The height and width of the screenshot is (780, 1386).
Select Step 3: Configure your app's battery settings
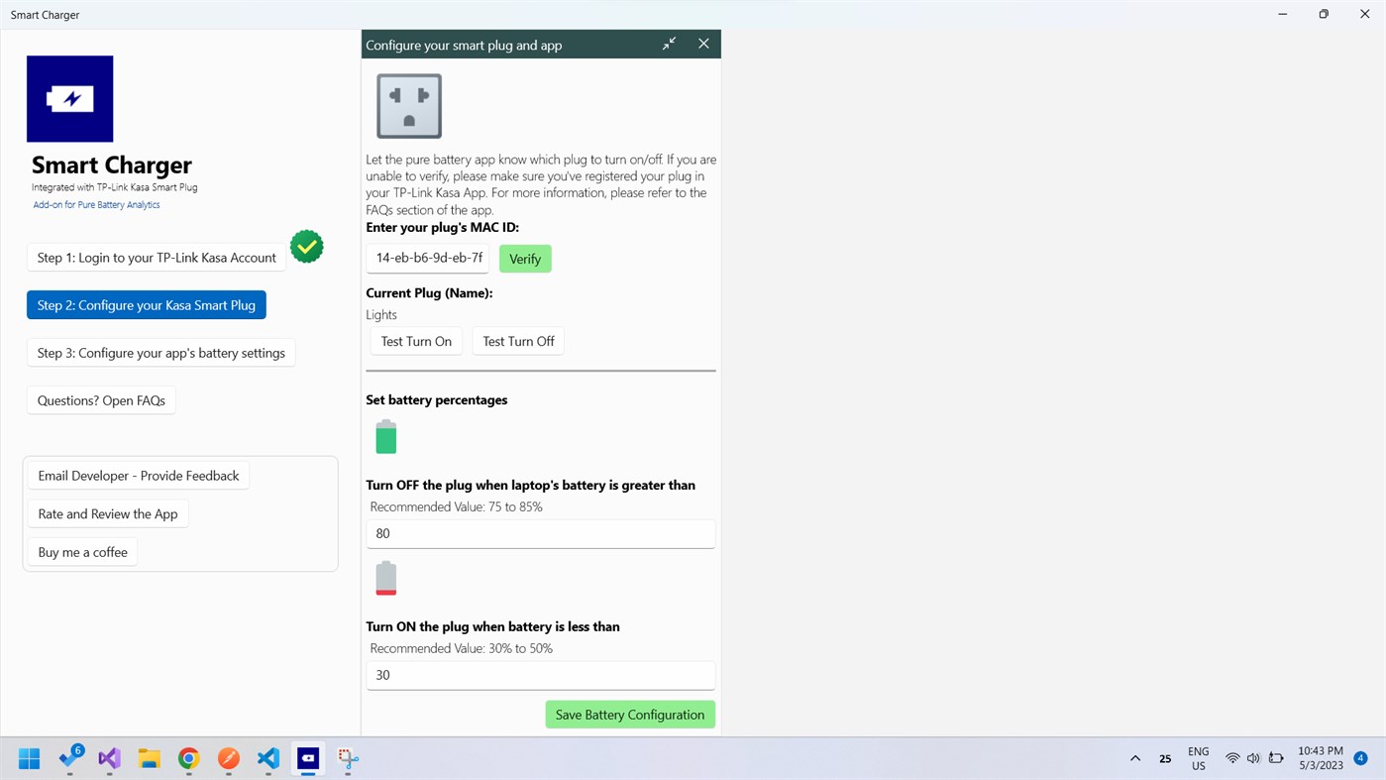(160, 352)
